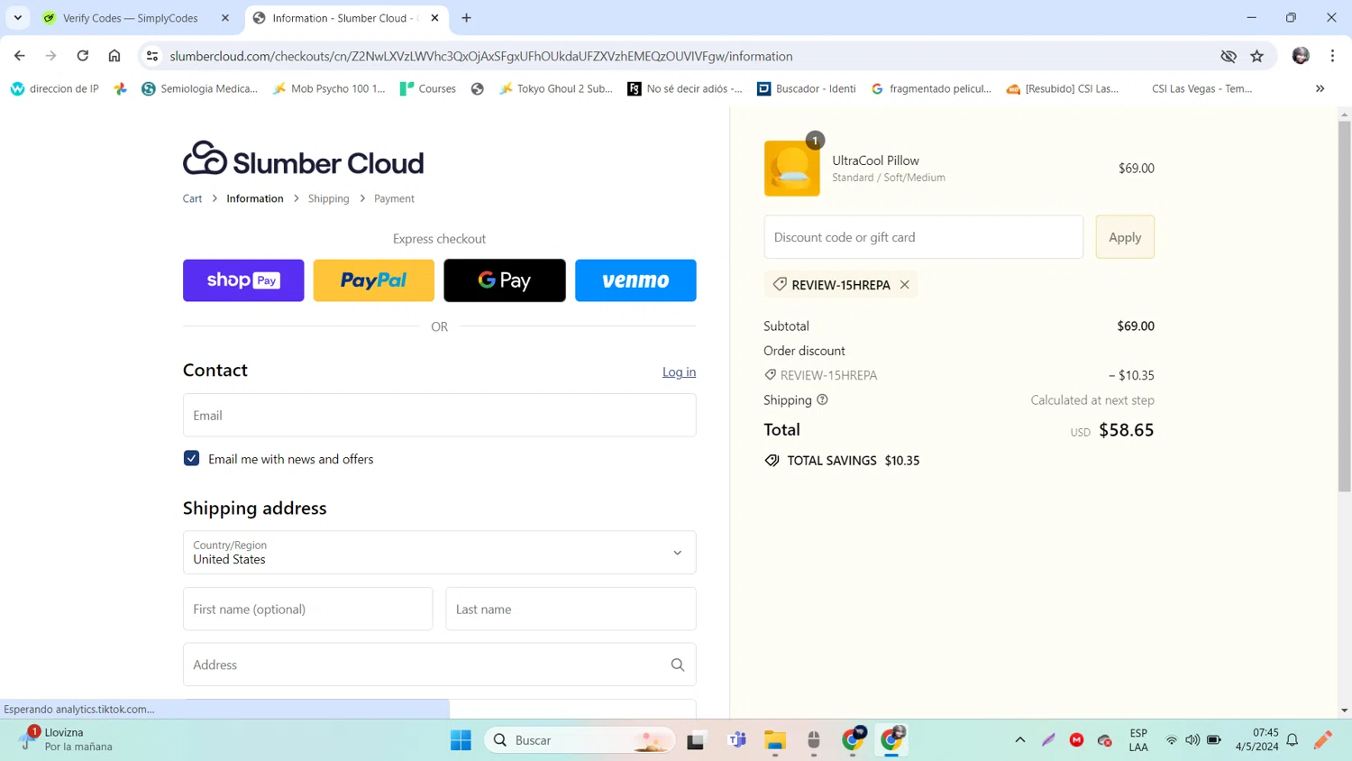Open the volume speaker icon
Image resolution: width=1352 pixels, height=761 pixels.
tap(1192, 740)
